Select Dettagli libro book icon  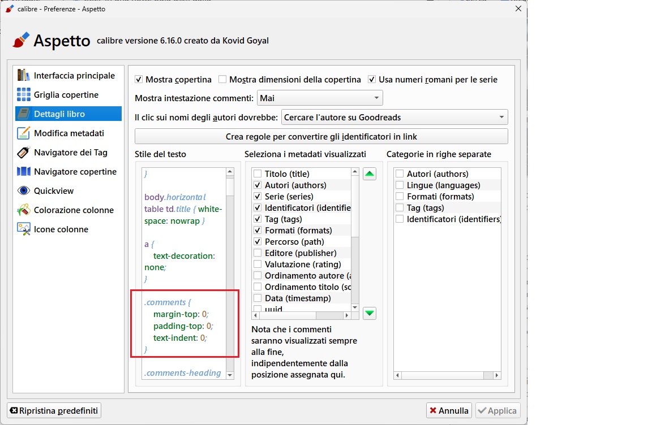click(23, 114)
